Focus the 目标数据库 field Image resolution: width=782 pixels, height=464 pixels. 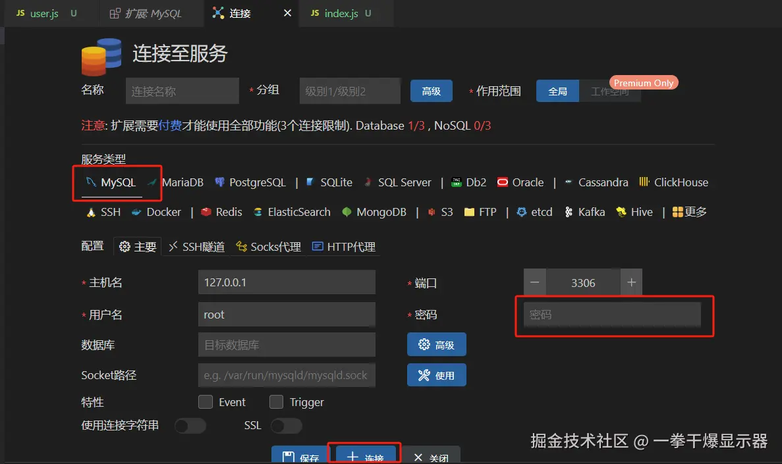click(287, 345)
